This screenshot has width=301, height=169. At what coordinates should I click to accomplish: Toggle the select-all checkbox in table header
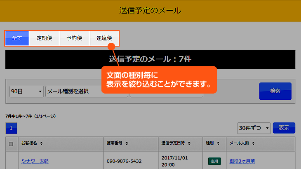pos(11,144)
